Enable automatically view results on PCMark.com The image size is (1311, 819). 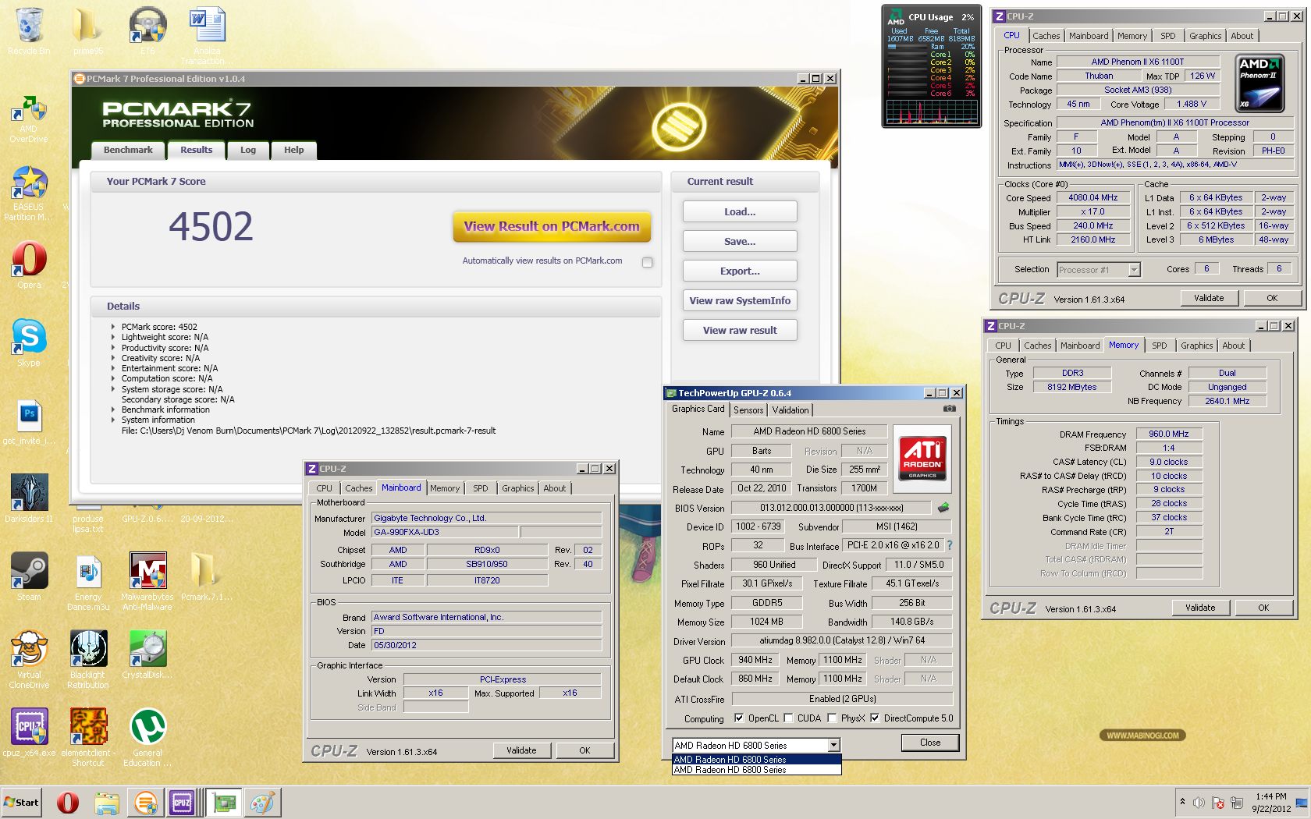[x=647, y=262]
